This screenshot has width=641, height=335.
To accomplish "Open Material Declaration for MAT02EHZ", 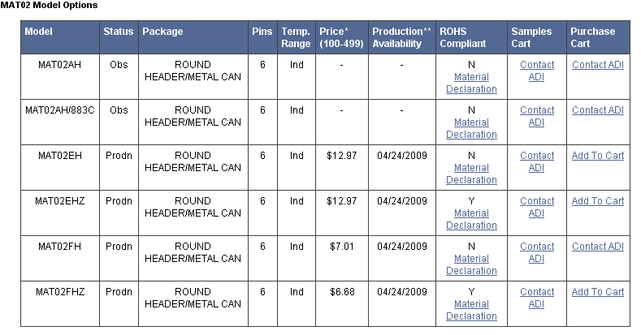I will pyautogui.click(x=471, y=219).
